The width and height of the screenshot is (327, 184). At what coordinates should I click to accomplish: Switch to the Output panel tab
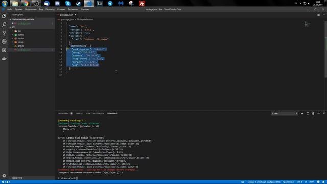click(x=79, y=113)
